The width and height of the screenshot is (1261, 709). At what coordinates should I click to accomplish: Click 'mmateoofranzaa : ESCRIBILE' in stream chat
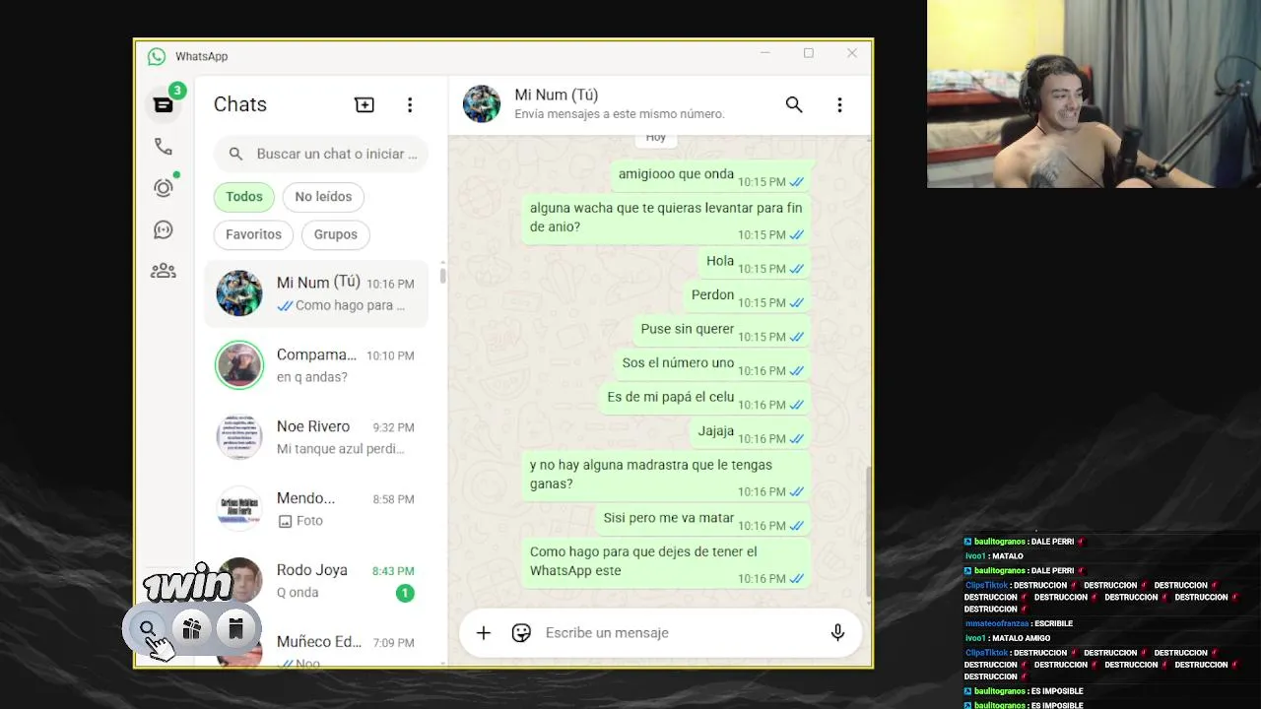pos(1019,623)
